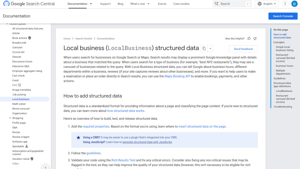Jump to Structured data type definitions

point(282,85)
